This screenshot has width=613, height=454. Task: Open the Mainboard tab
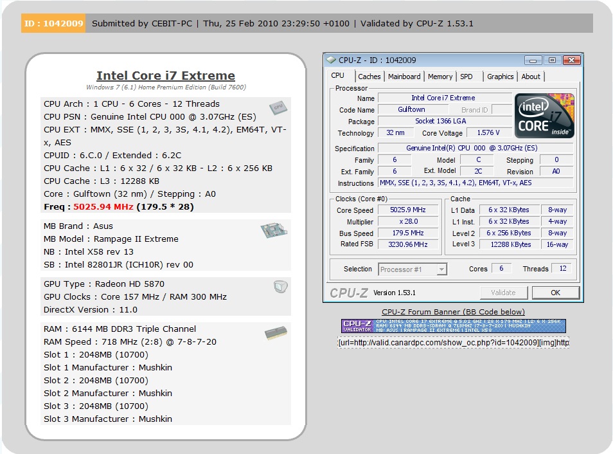click(404, 77)
